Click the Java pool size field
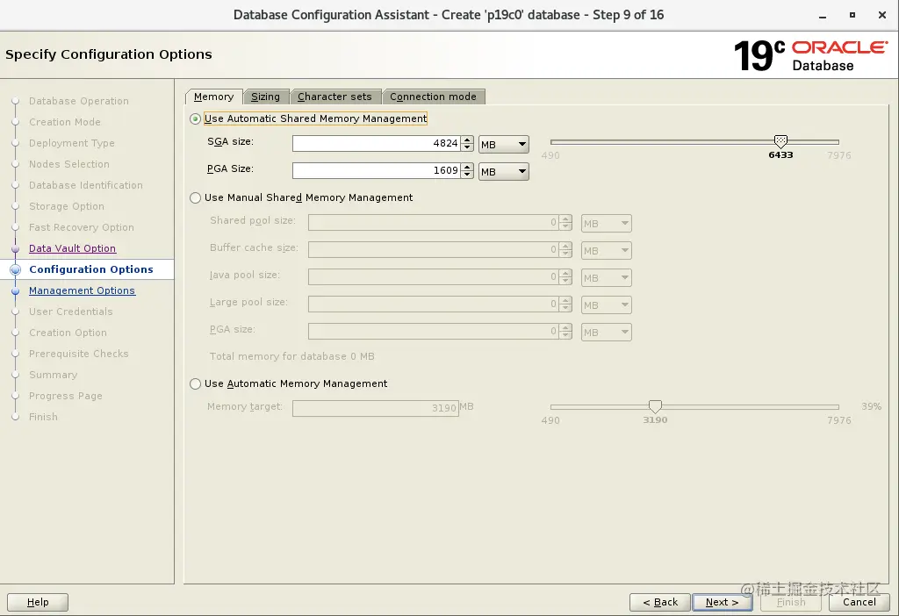Screen dimensions: 899x616 pyautogui.click(x=434, y=276)
